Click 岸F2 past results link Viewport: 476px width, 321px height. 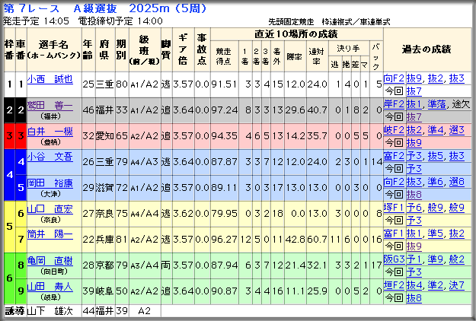pos(394,104)
